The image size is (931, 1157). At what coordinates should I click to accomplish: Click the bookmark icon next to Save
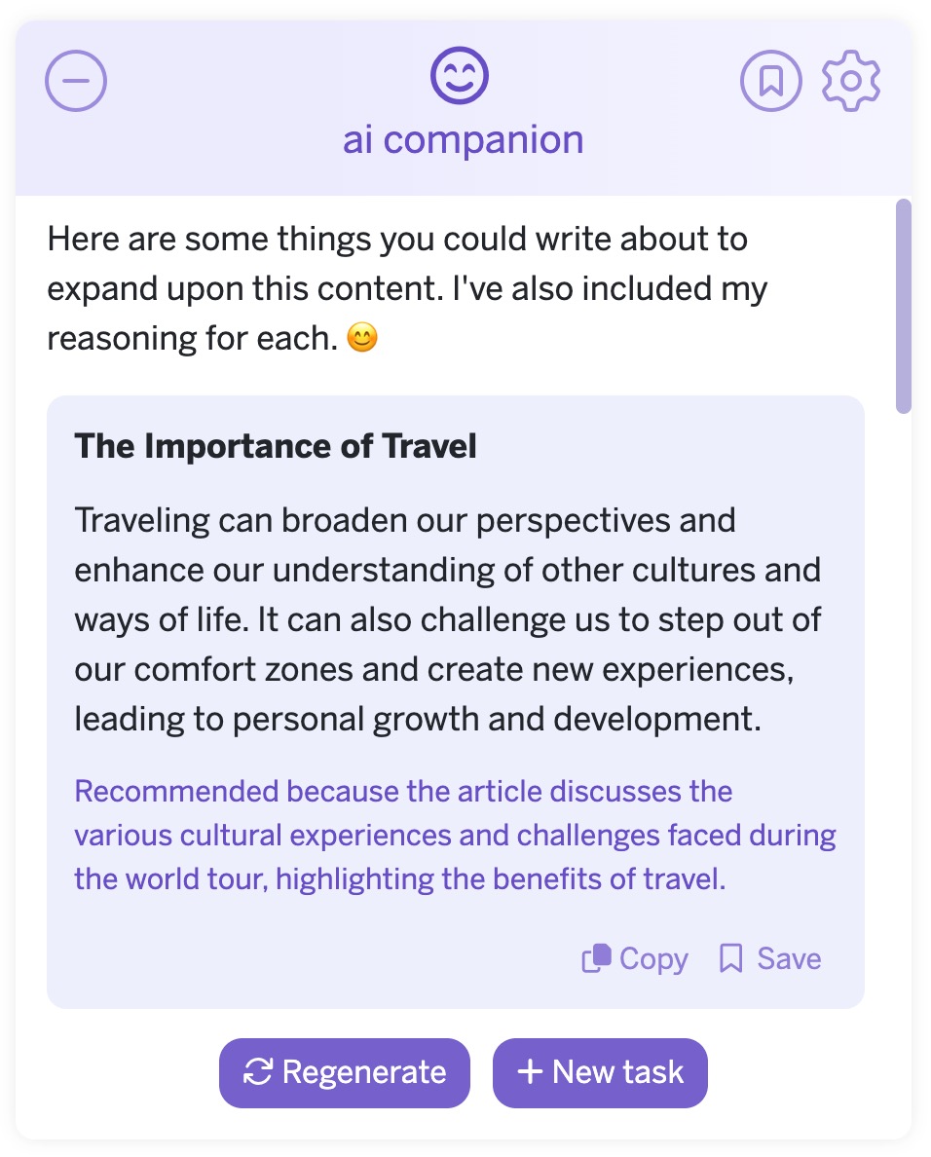pyautogui.click(x=730, y=958)
